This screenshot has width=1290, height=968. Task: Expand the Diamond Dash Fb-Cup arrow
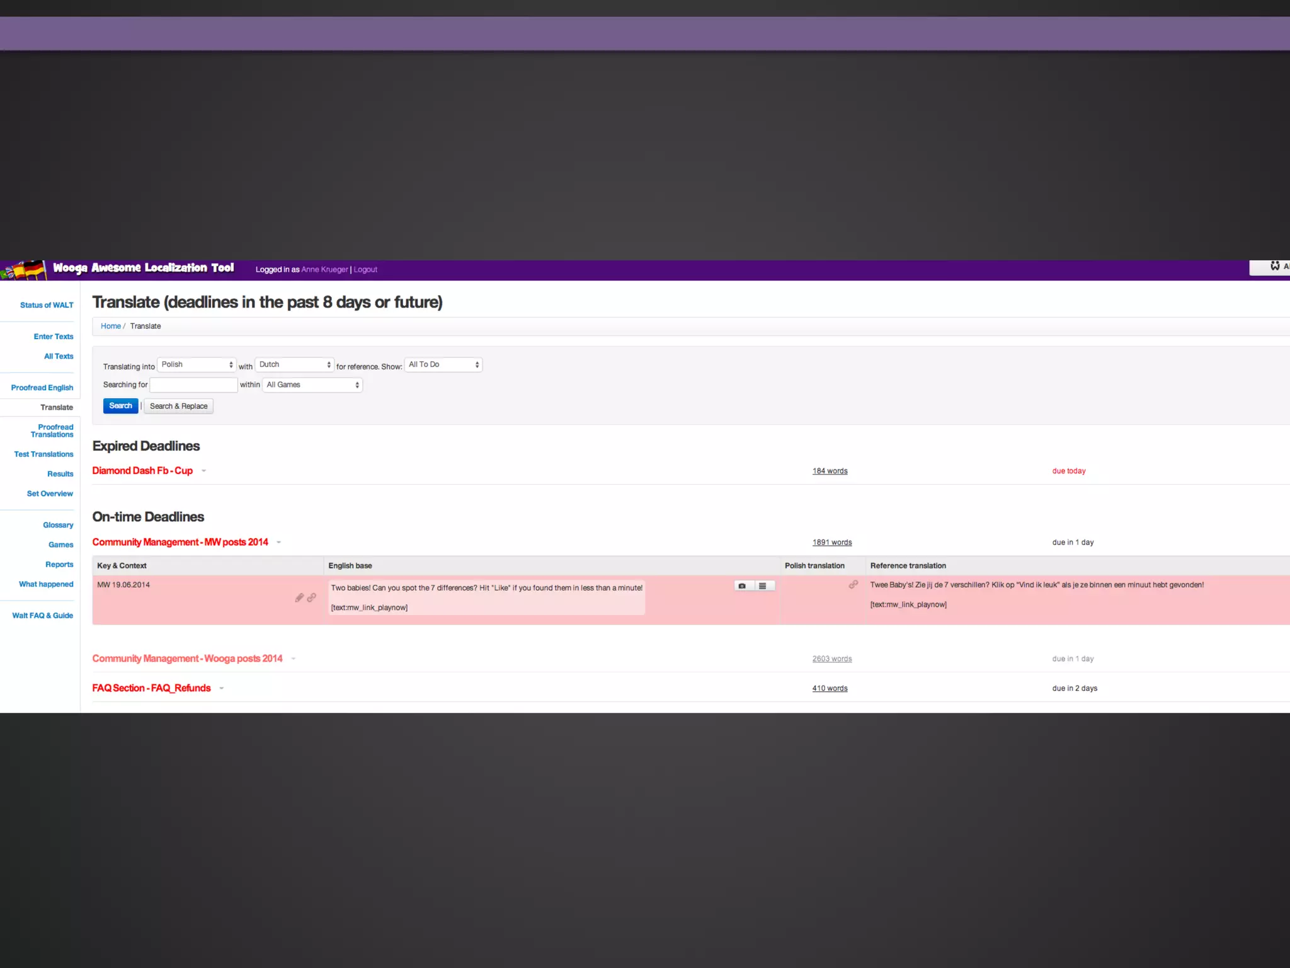(204, 471)
